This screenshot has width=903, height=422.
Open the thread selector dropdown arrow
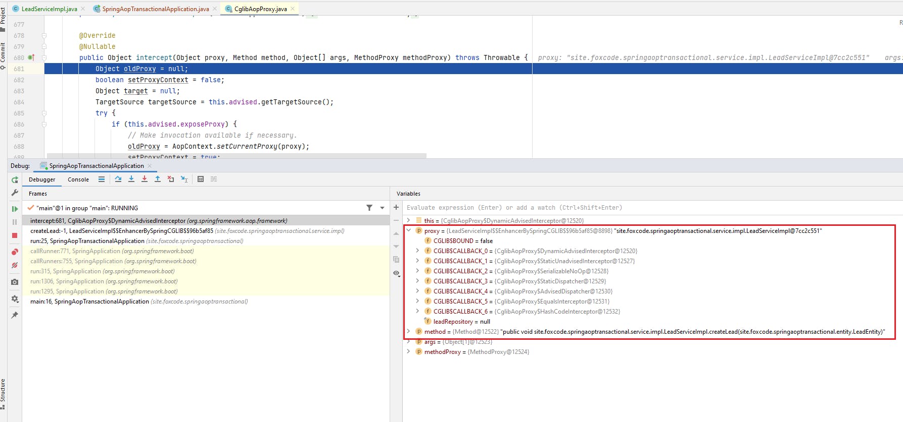(x=382, y=208)
